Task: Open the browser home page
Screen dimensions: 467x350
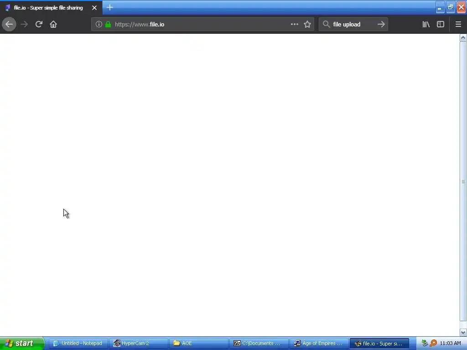Action: tap(53, 24)
